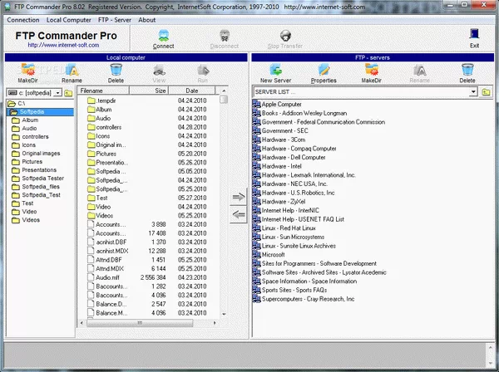Viewport: 499px width, 372px height.
Task: Click local up-folder icon beside drive selector
Action: tap(68, 93)
